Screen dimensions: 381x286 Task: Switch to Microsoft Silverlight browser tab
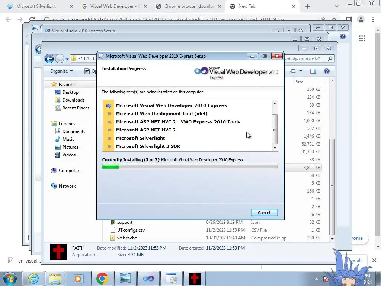36,6
